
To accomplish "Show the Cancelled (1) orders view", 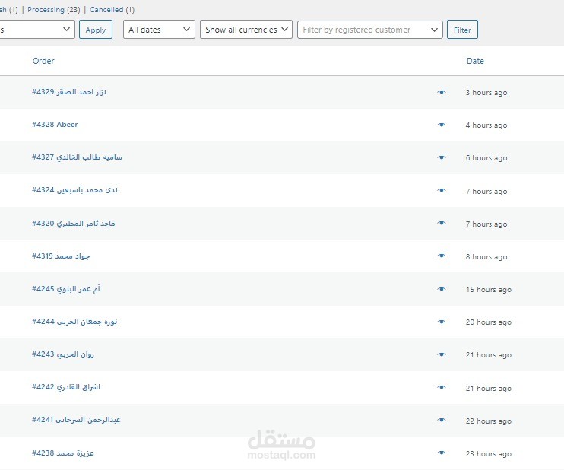I will click(112, 10).
